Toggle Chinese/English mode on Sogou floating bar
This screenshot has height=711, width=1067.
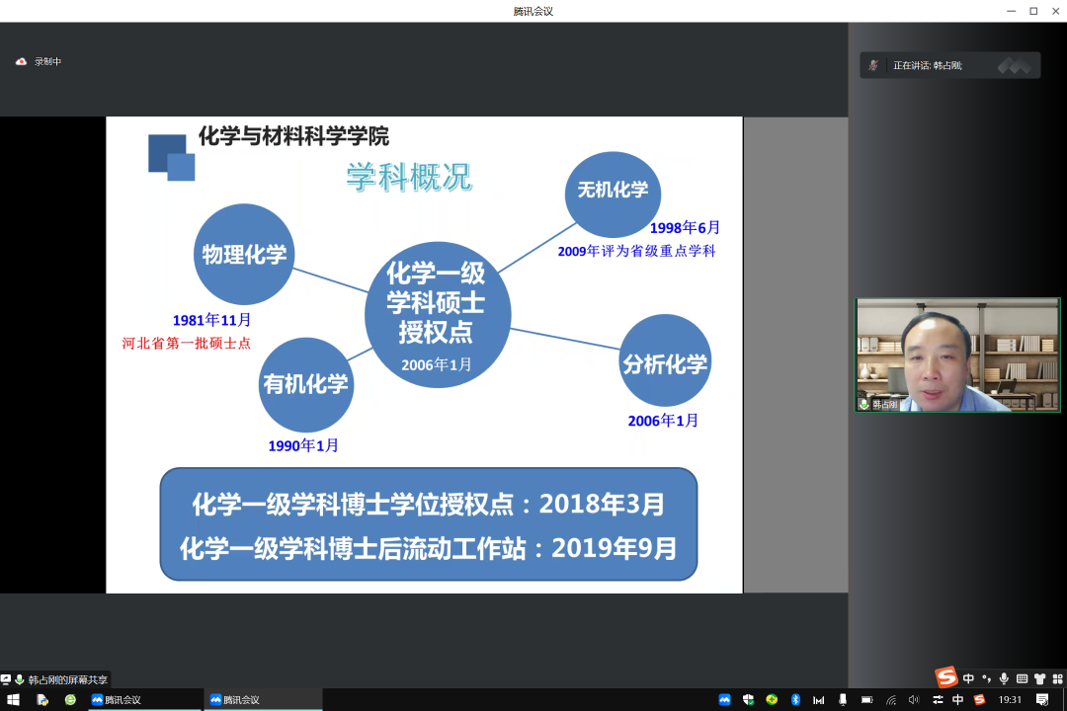pos(968,678)
